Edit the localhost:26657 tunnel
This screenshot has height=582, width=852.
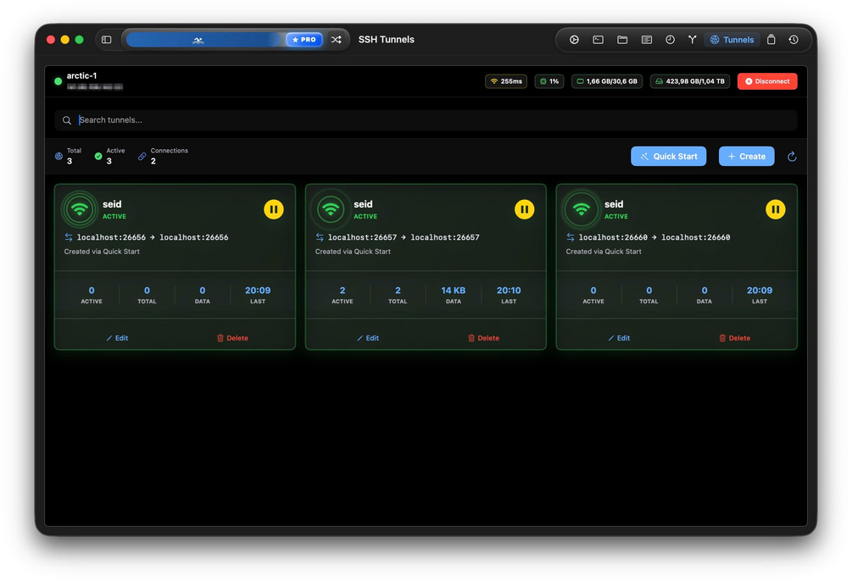tap(368, 338)
